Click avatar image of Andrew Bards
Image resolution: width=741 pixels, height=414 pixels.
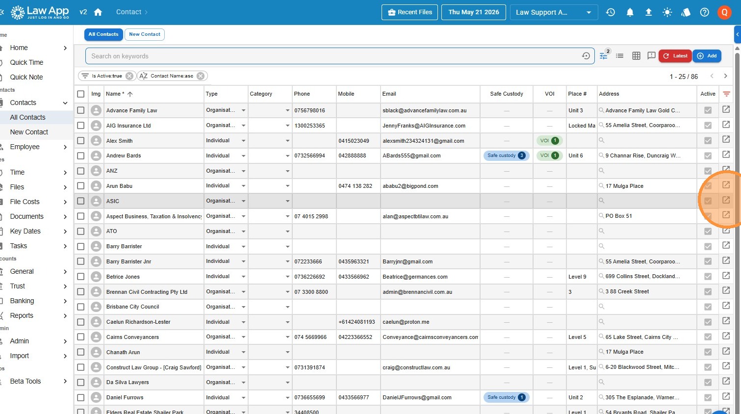[x=96, y=155]
